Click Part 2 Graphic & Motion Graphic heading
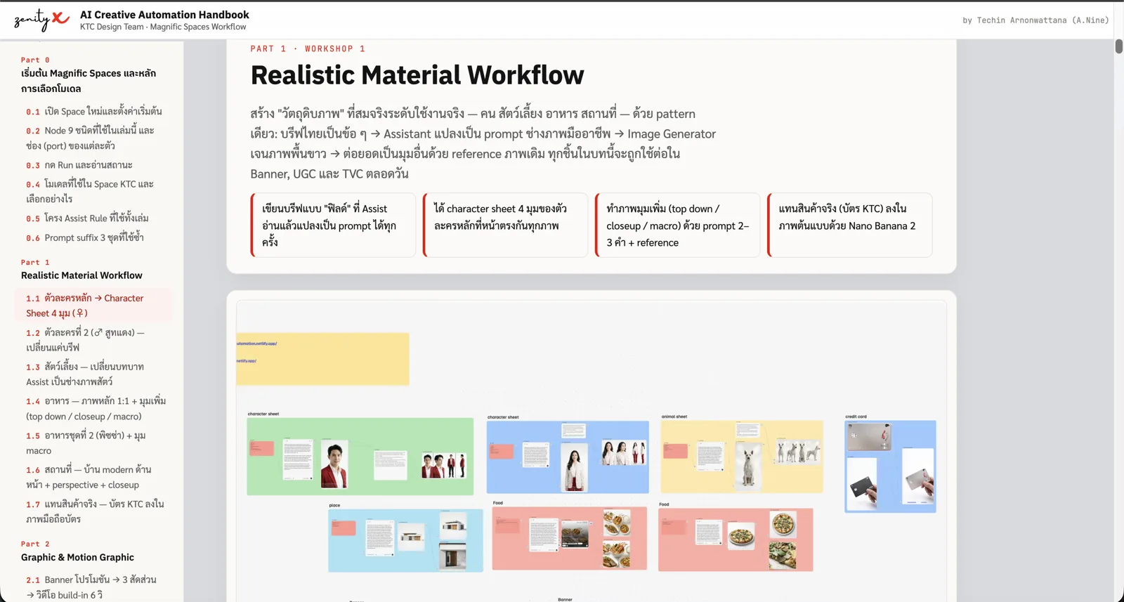Viewport: 1124px width, 602px height. point(77,557)
